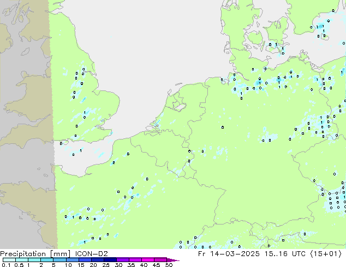Click the date '14-03-2025'
The width and height of the screenshot is (346, 267).
235,253
